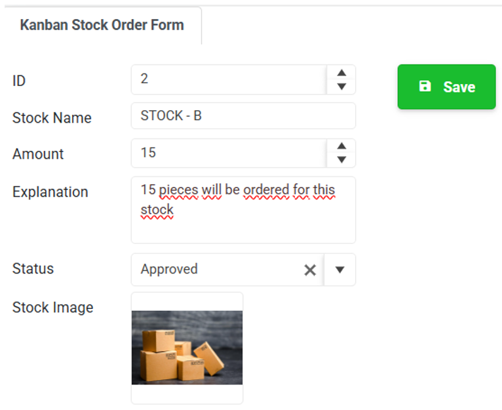Open the cardboard boxes stock image

pyautogui.click(x=187, y=348)
